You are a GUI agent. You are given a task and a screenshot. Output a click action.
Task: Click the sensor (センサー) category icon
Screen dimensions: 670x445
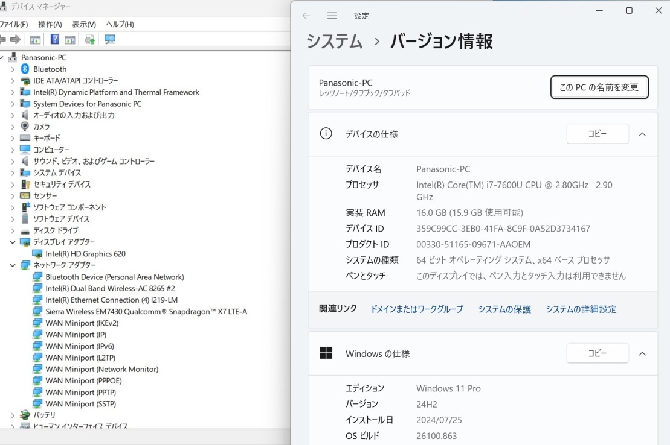(25, 195)
